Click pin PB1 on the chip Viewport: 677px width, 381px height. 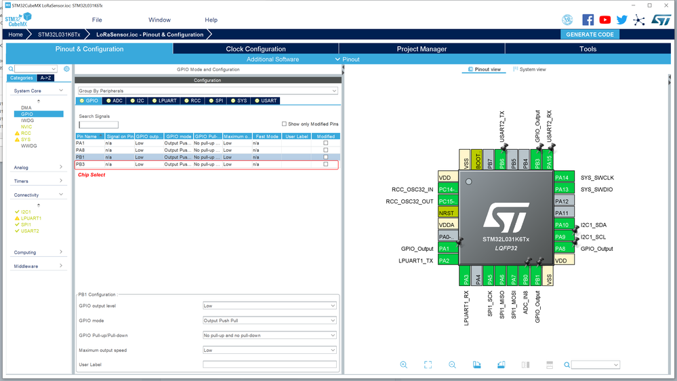537,275
